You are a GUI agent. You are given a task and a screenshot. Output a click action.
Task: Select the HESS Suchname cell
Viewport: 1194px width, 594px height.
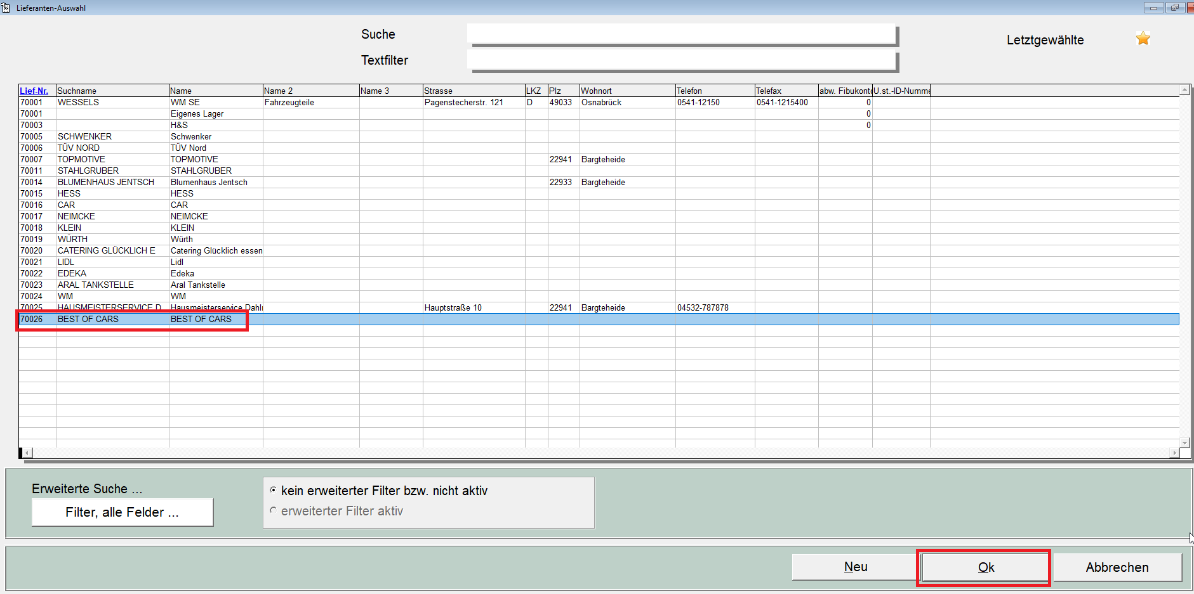[112, 193]
